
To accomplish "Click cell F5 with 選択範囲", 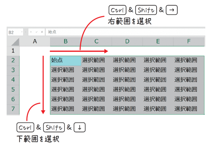I will tap(189, 90).
